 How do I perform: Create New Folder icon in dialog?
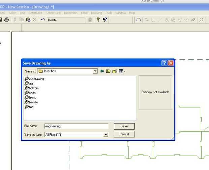(115, 71)
